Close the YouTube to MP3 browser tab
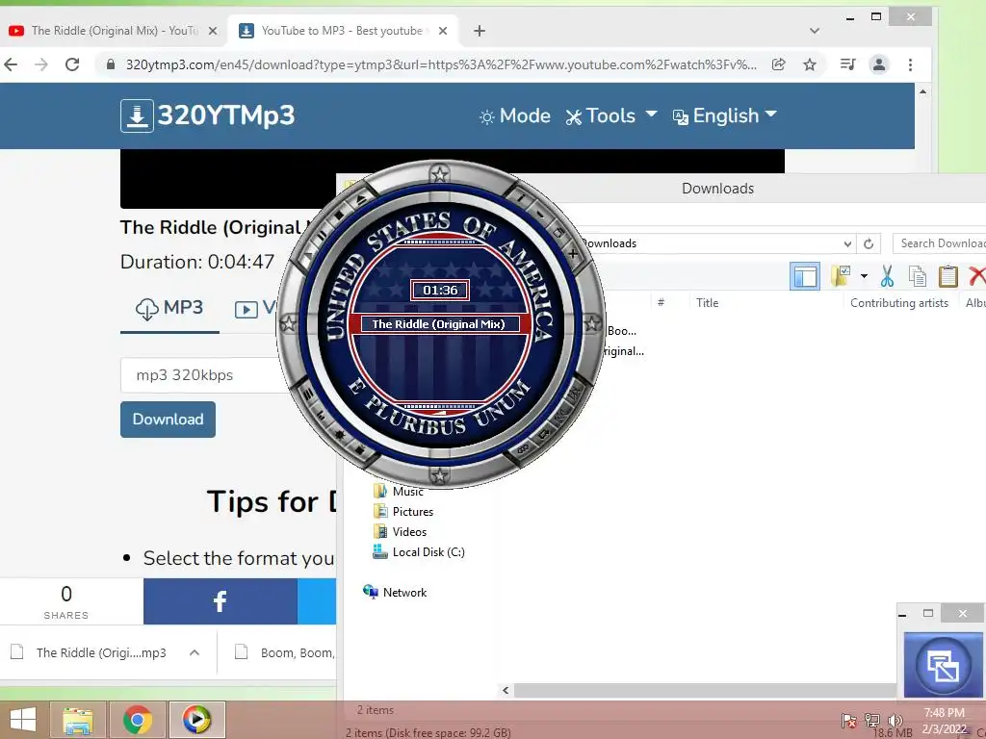 [443, 31]
